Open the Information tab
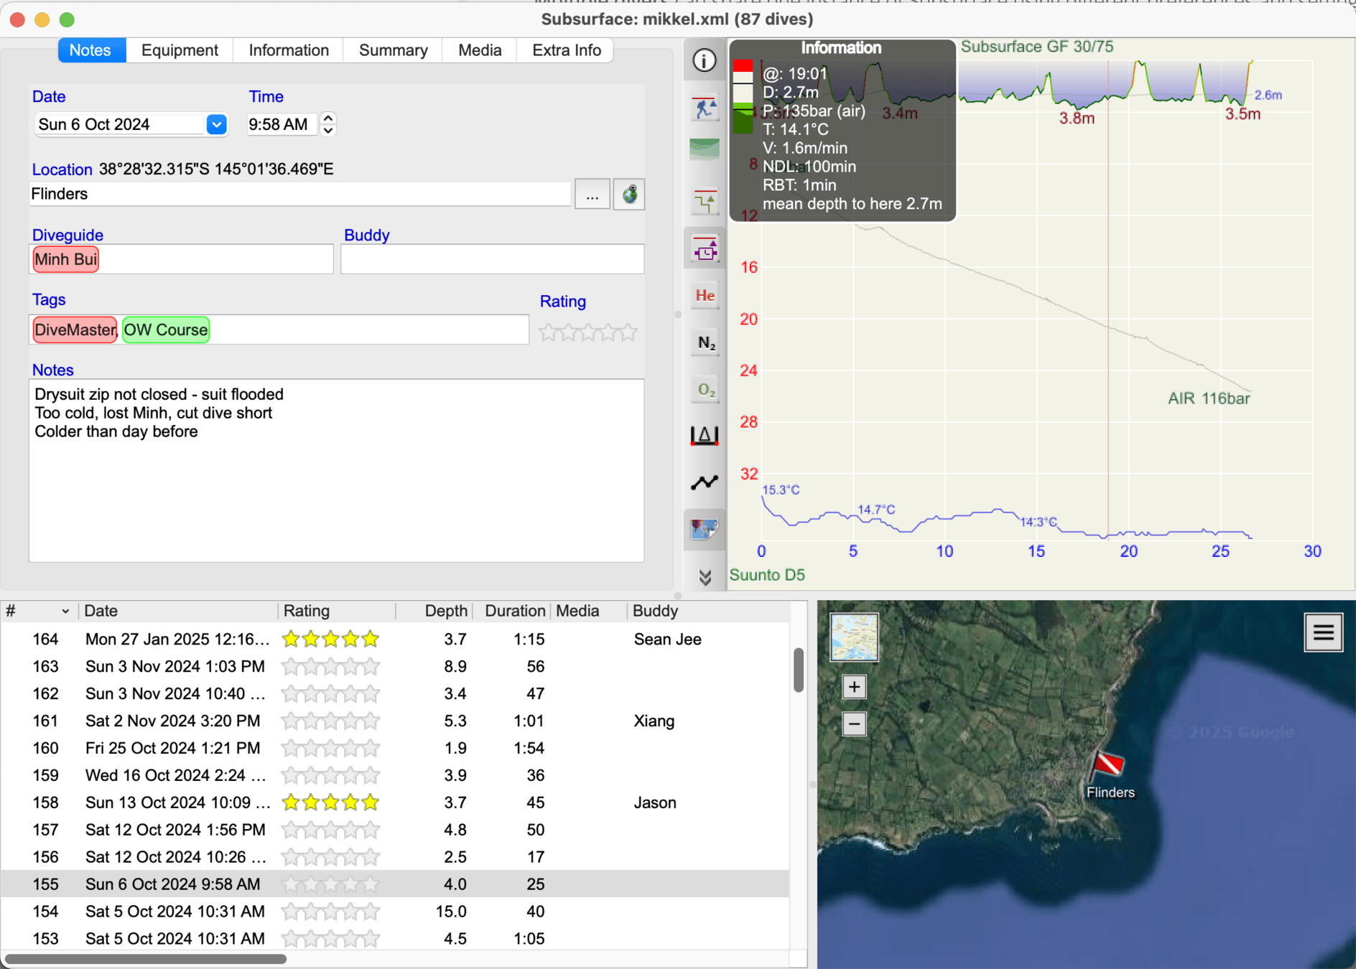The image size is (1356, 969). click(289, 50)
